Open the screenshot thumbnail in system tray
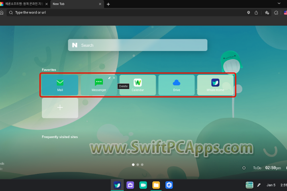The image size is (287, 191). click(x=249, y=185)
